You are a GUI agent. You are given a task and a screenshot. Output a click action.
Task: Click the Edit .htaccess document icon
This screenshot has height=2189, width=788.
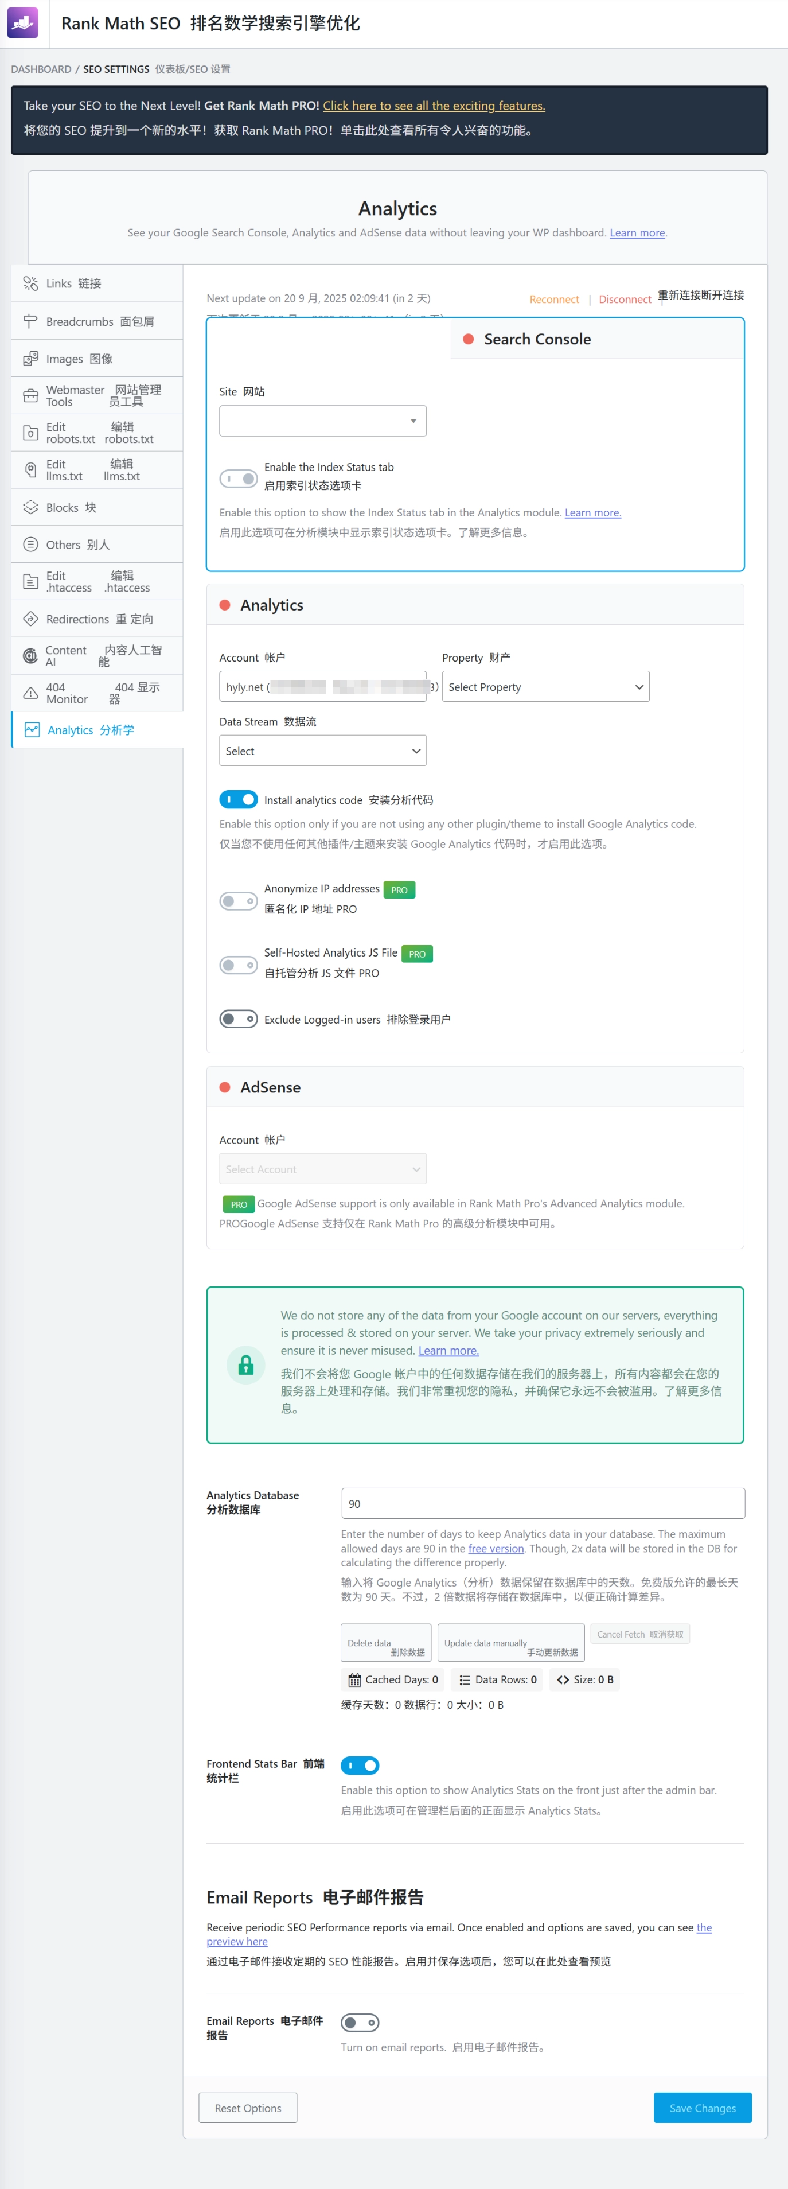tap(30, 581)
